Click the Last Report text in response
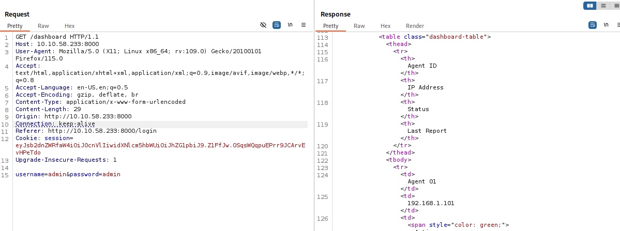The width and height of the screenshot is (620, 231). [427, 131]
